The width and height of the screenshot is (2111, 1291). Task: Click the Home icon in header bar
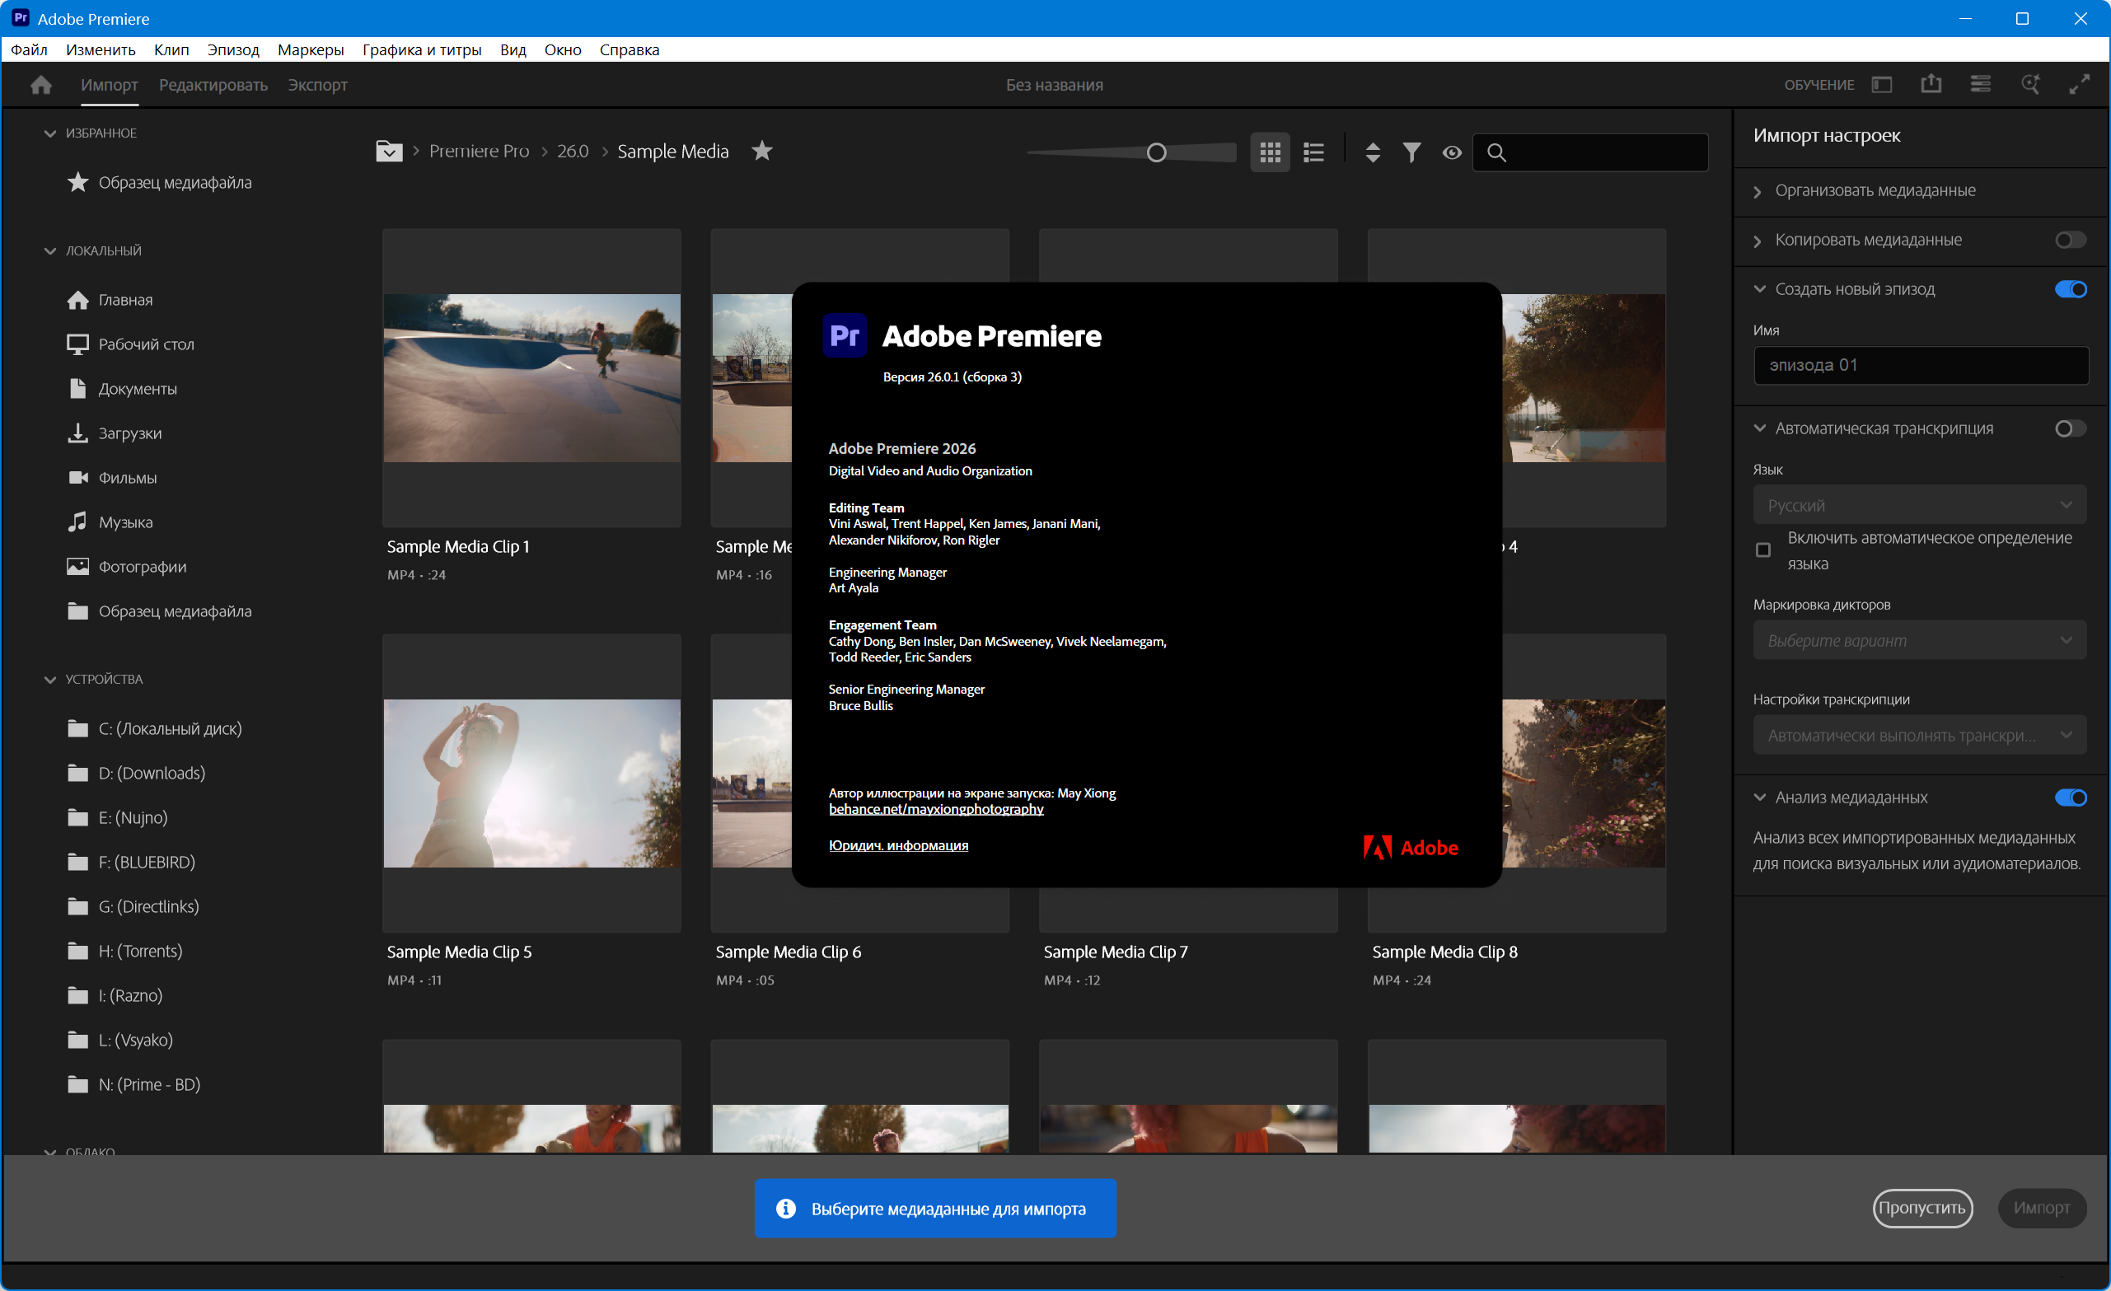pos(40,85)
